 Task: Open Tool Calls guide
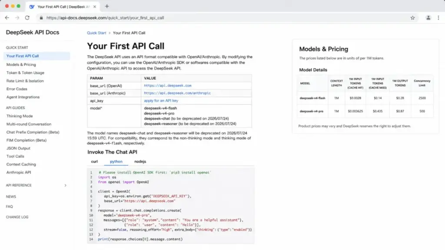15,156
